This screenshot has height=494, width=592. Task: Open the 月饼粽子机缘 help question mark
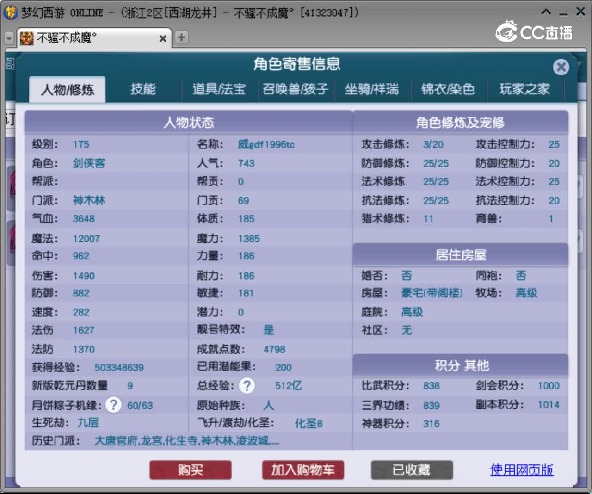113,405
